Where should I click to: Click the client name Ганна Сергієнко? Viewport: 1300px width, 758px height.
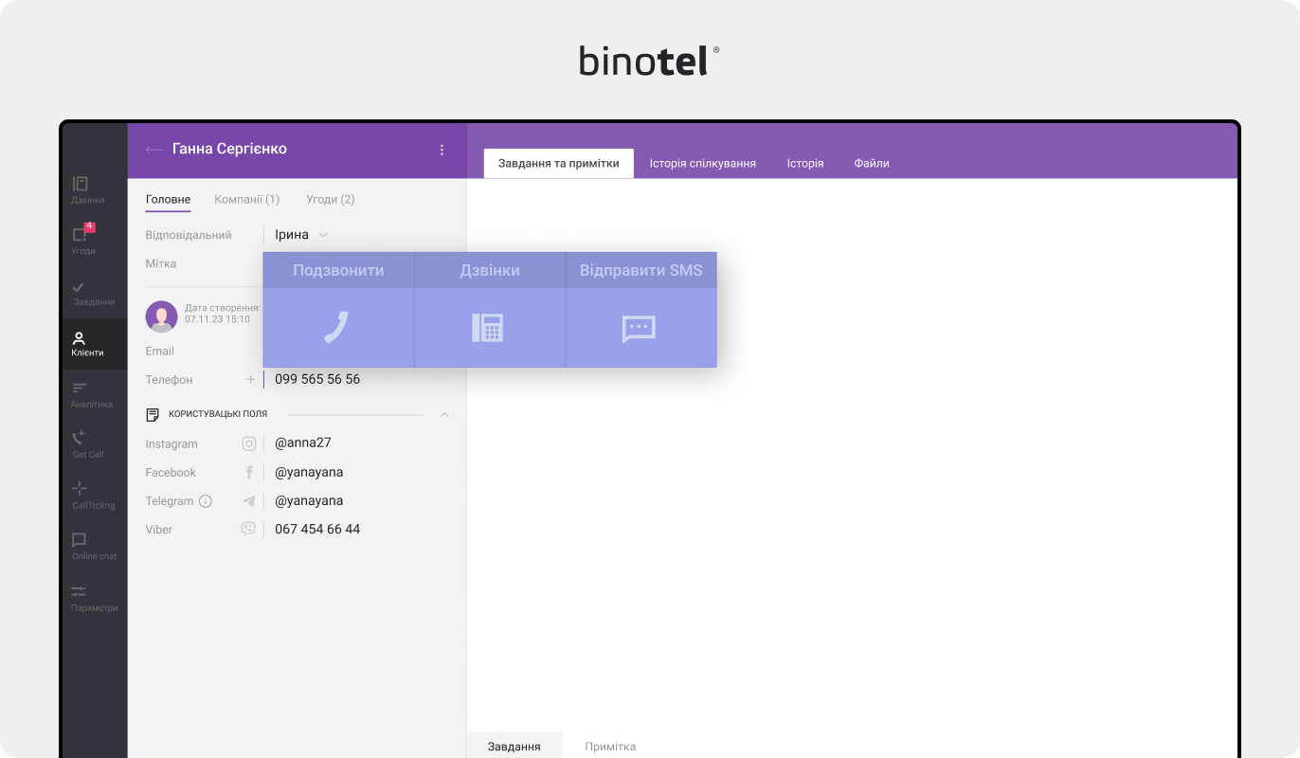coord(229,149)
